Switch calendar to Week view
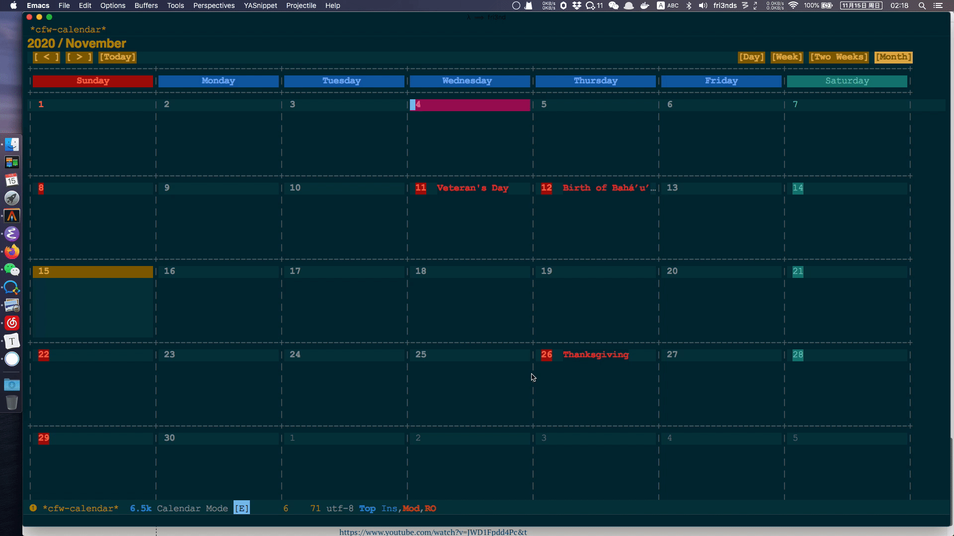954x536 pixels. tap(787, 57)
